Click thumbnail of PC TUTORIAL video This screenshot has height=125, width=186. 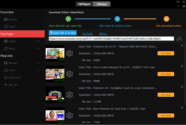coord(55,74)
